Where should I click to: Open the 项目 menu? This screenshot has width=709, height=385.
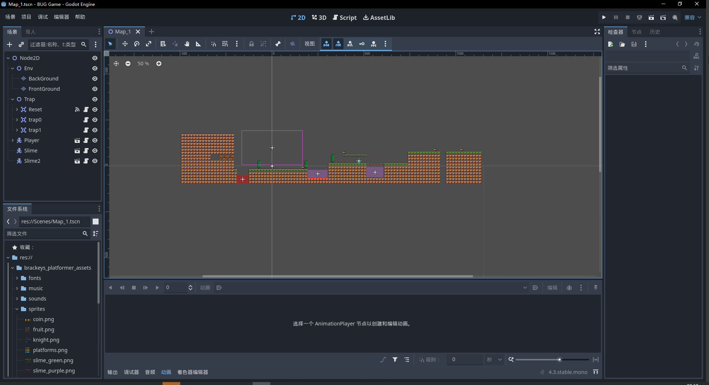[x=26, y=17]
